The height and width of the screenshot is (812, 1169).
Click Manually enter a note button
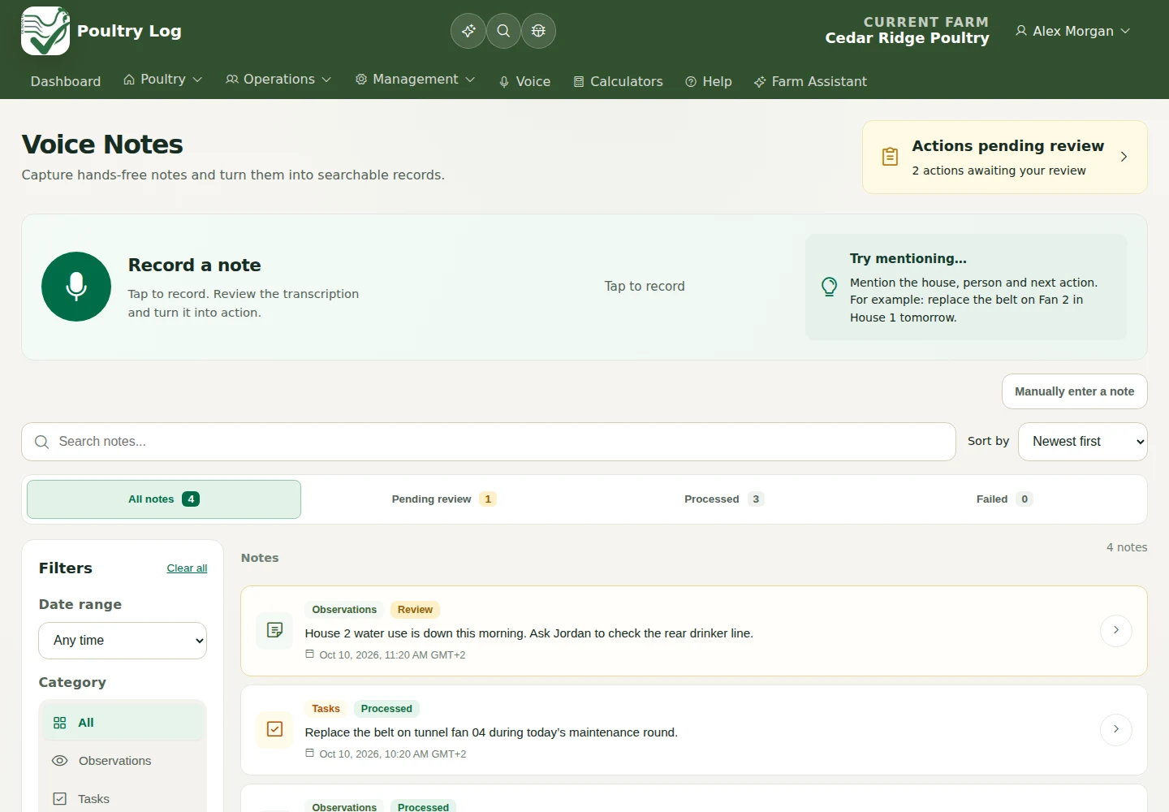pos(1075,391)
